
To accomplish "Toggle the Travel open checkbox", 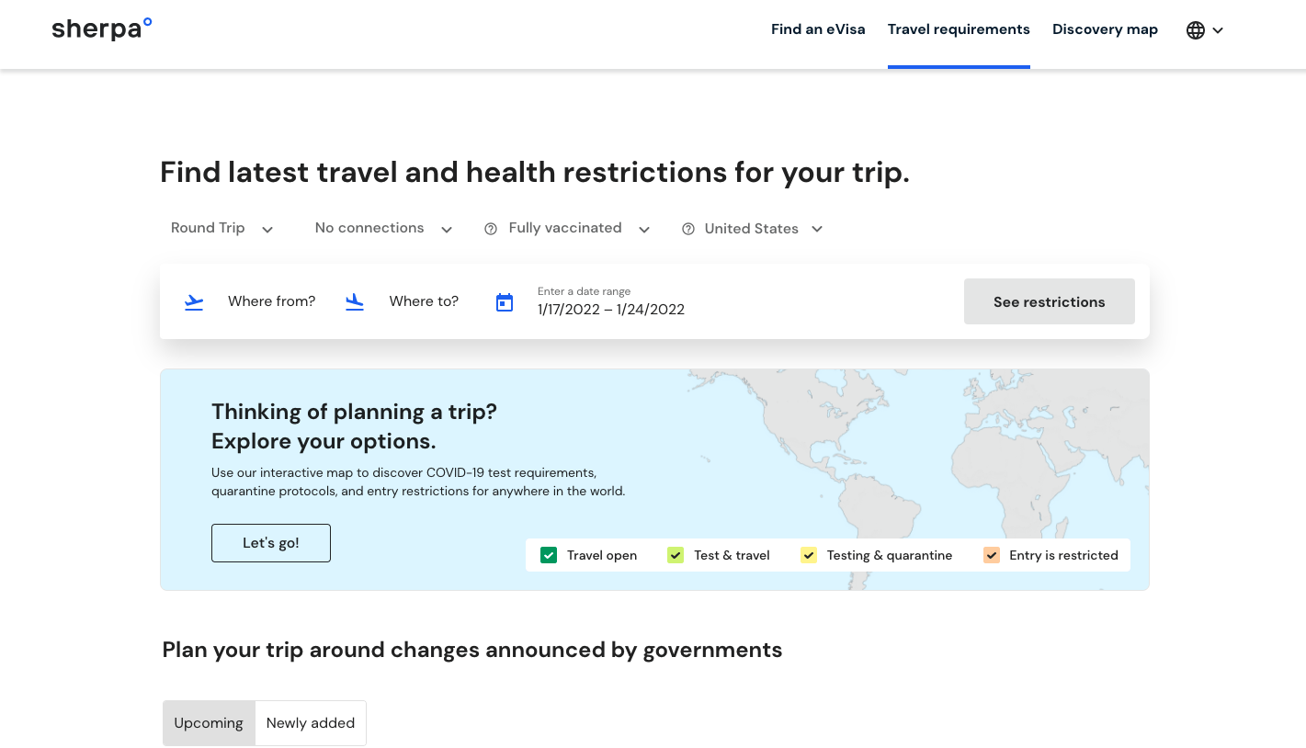I will click(x=549, y=555).
